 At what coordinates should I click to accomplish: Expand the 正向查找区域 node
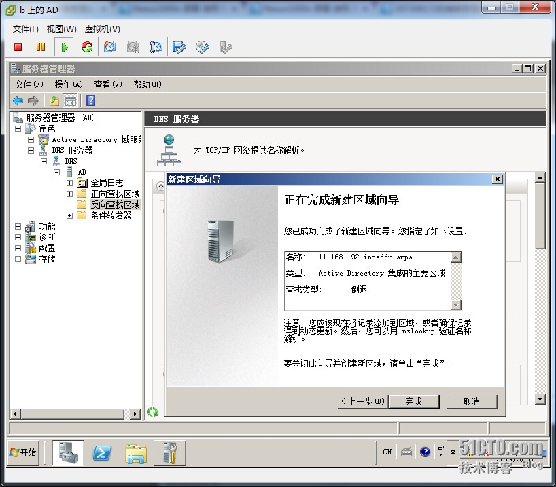click(x=69, y=194)
